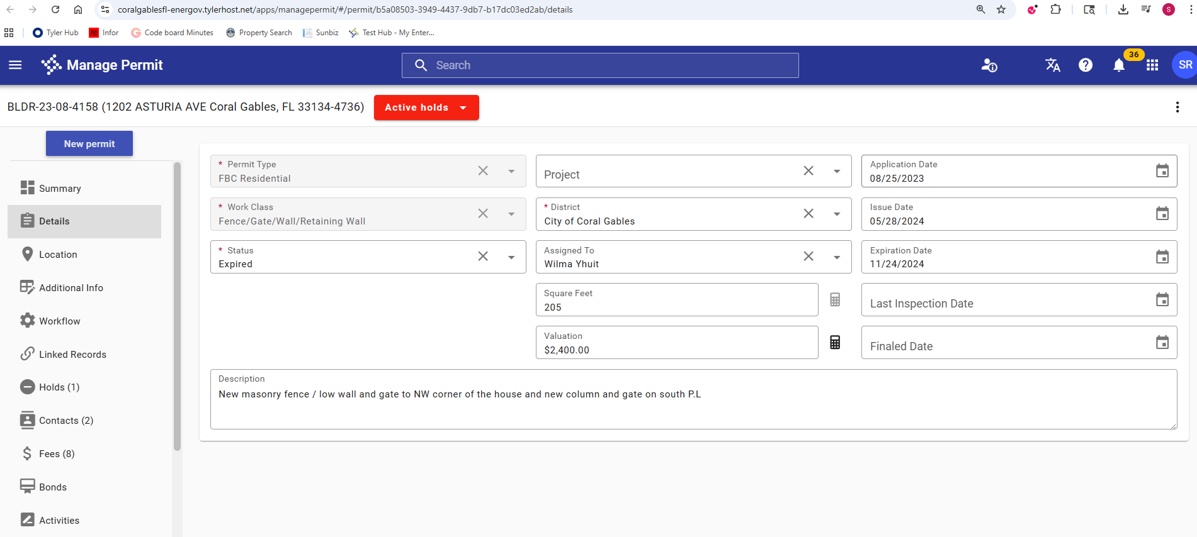Screen dimensions: 1197x537
Task: Click into the Manage Permit search box
Action: coord(600,65)
